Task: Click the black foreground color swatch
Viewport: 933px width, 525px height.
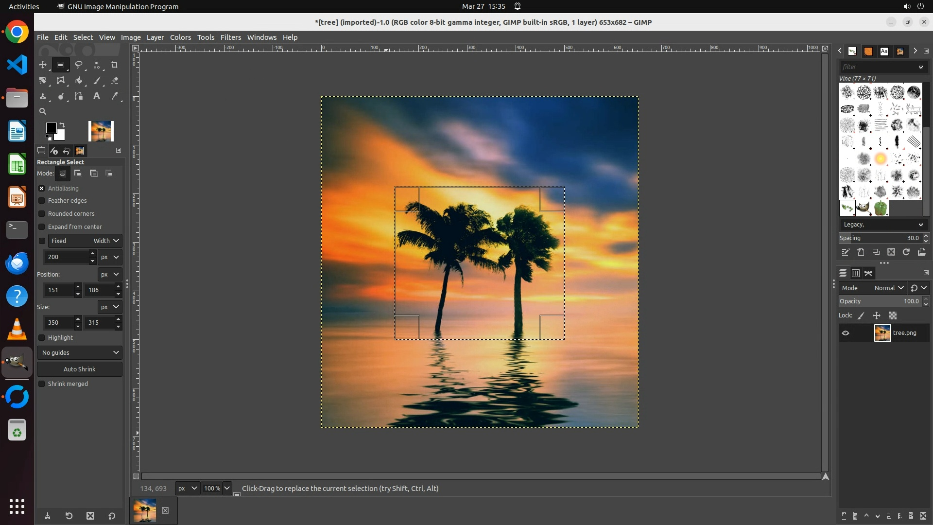Action: [x=51, y=127]
